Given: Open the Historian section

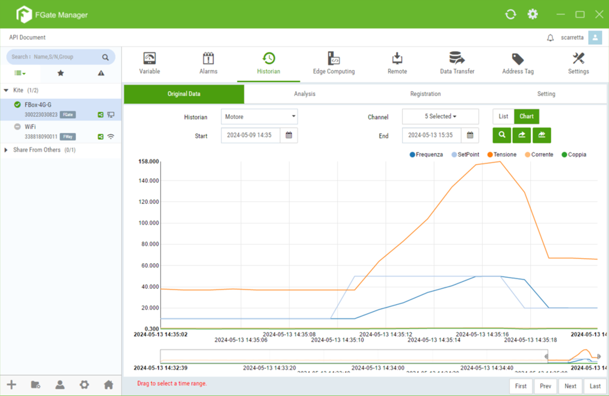Looking at the screenshot, I should pos(268,63).
